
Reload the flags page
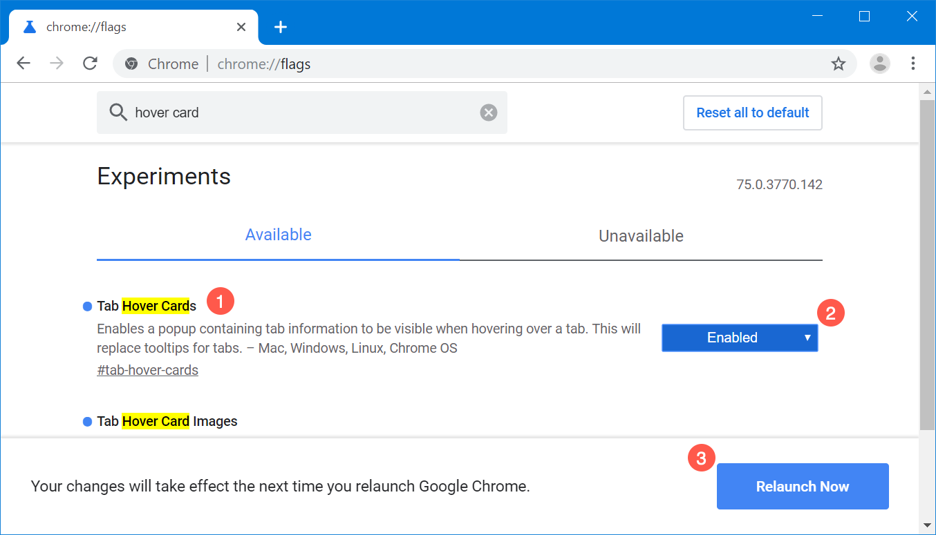click(90, 63)
